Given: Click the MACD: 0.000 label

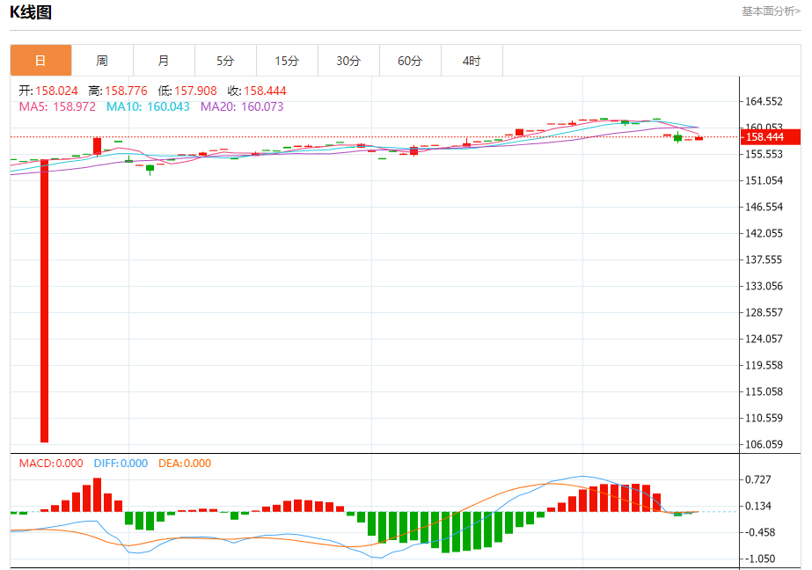Looking at the screenshot, I should tap(51, 464).
